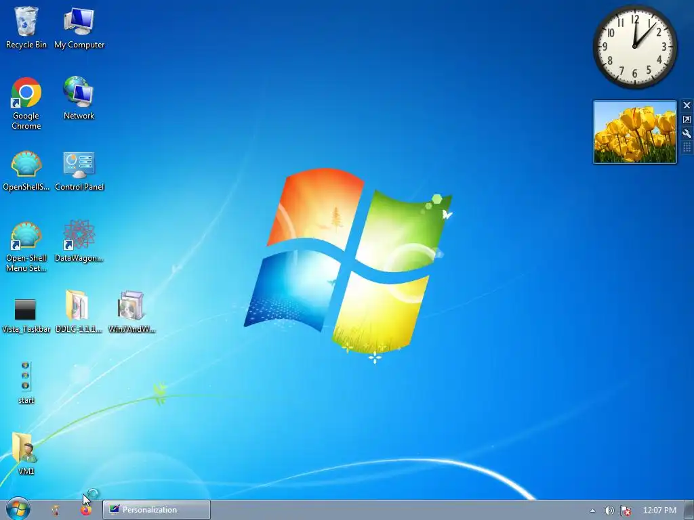The width and height of the screenshot is (694, 520).
Task: Switch to the Personalization taskbar window
Action: click(157, 510)
